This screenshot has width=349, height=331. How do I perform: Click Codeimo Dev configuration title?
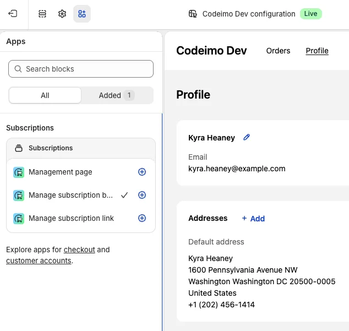[249, 14]
